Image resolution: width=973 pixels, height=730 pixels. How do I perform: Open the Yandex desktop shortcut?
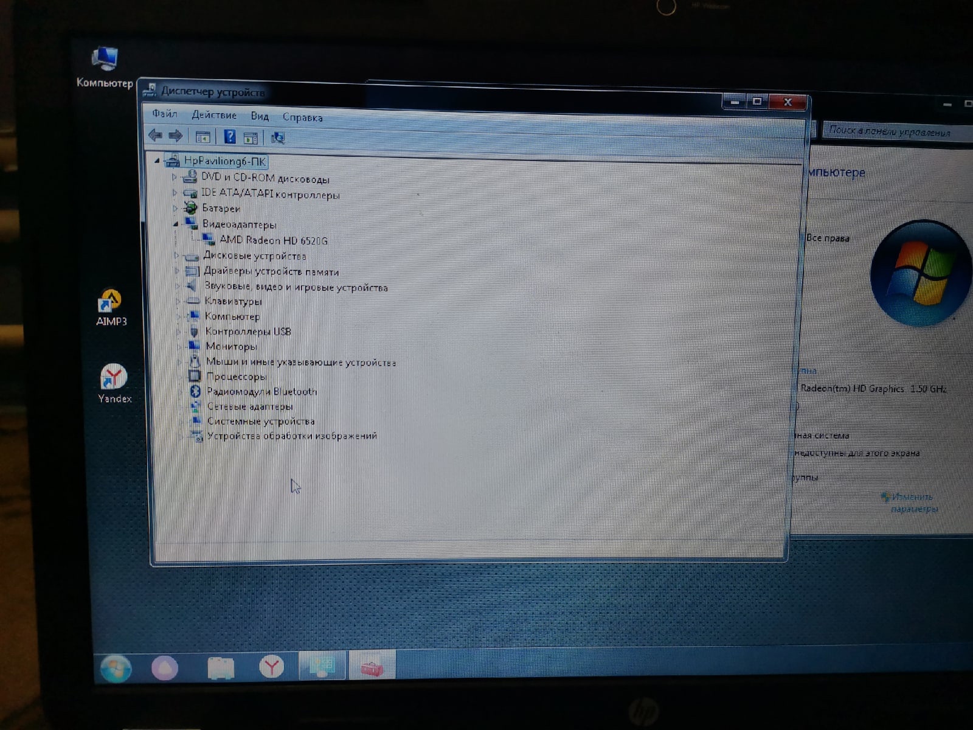[114, 383]
